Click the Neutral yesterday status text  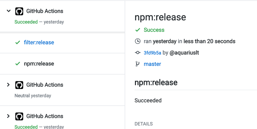point(33,96)
